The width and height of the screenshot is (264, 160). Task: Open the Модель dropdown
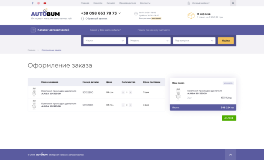pos(150,41)
